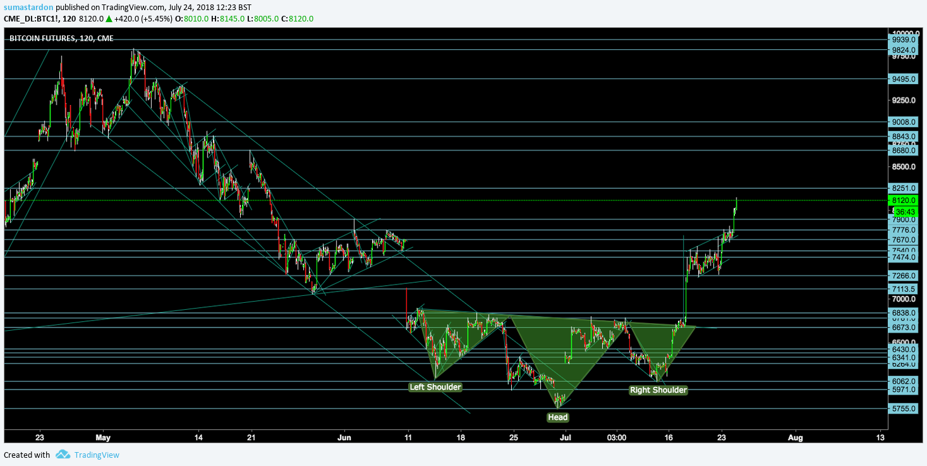Open the TradingView link beside Created with

(x=97, y=455)
